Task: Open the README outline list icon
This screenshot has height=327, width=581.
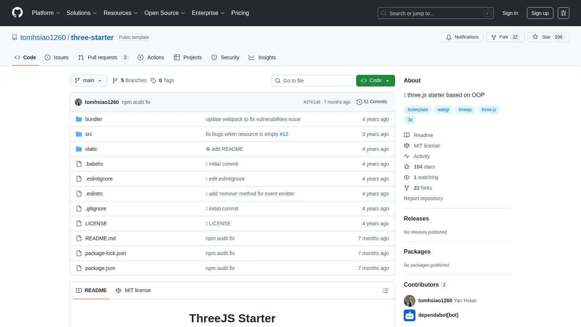Action: pos(386,291)
